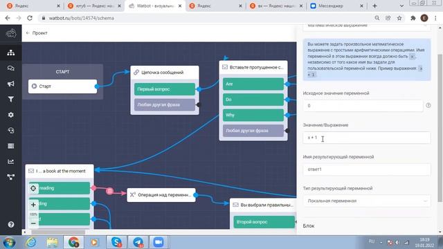
Task: Open the Windows Start menu
Action: [x=9, y=243]
